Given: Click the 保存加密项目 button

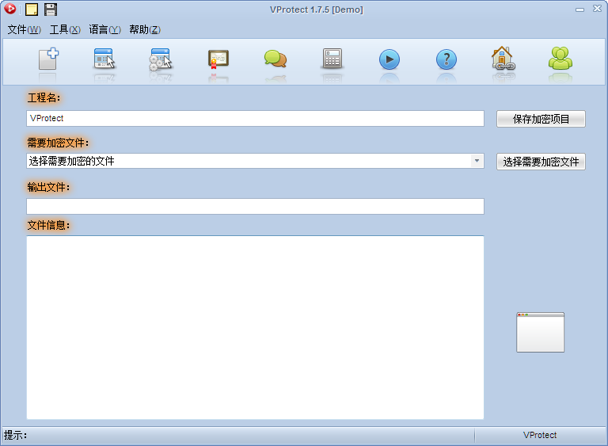Looking at the screenshot, I should [541, 119].
